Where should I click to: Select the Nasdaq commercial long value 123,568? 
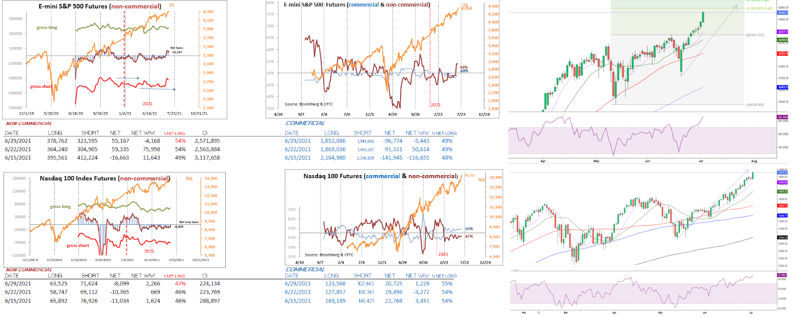(x=335, y=284)
